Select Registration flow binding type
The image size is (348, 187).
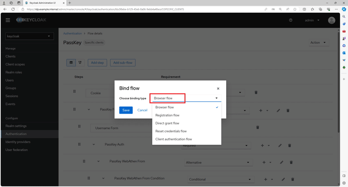point(187,115)
